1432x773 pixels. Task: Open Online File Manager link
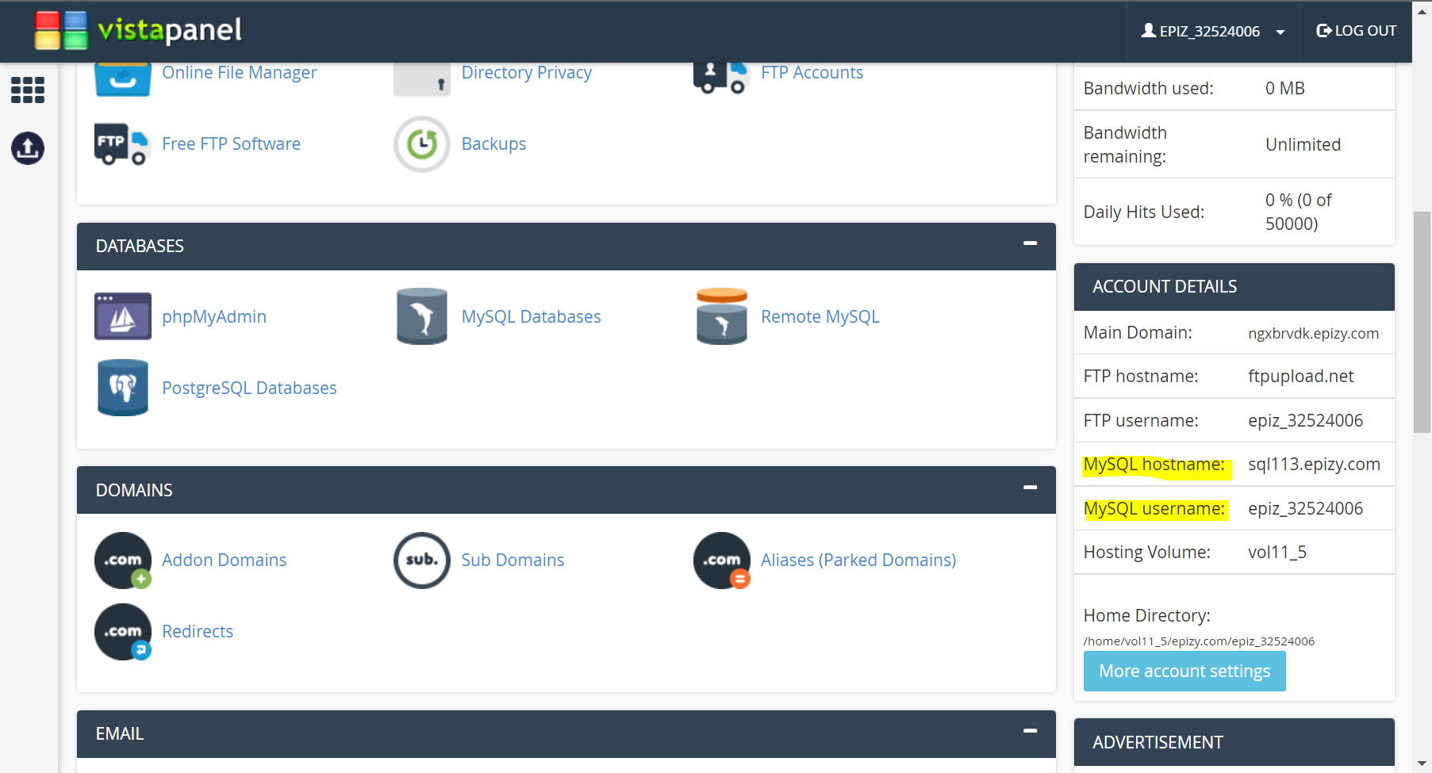tap(240, 73)
